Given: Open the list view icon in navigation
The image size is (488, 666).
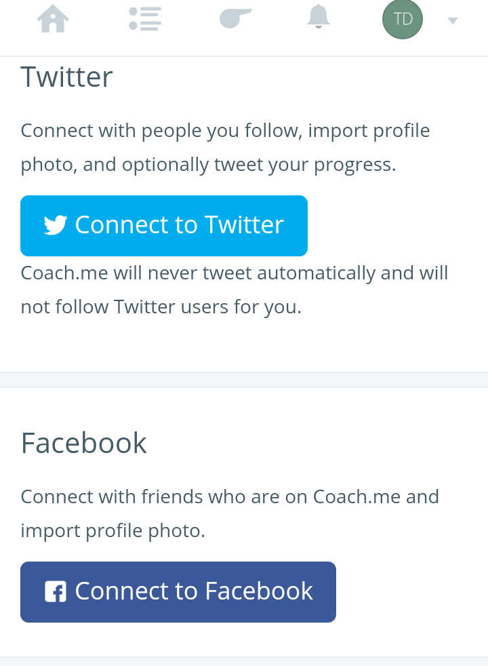Looking at the screenshot, I should [144, 18].
